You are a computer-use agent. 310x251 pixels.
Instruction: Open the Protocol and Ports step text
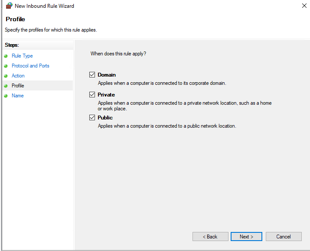(x=30, y=66)
